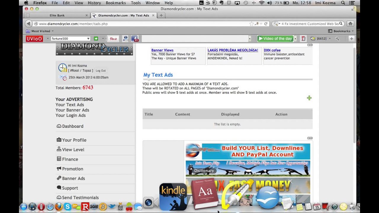Switch to the Elite Bank tab

57,15
